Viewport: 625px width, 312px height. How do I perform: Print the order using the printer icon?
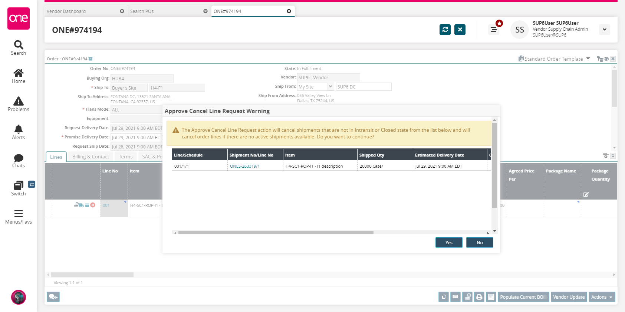(x=479, y=297)
